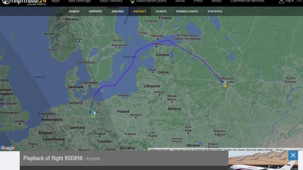The width and height of the screenshot is (303, 170).
Task: Open the Statistics tab
Action: point(215,11)
